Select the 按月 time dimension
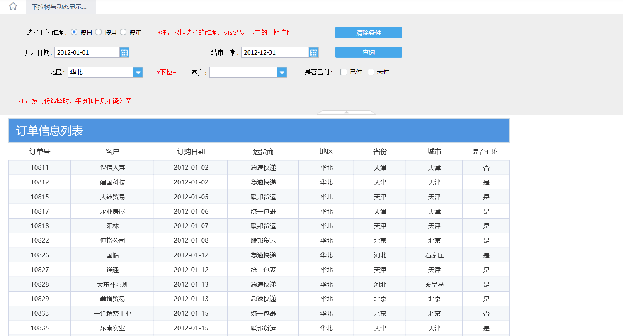 (99, 32)
